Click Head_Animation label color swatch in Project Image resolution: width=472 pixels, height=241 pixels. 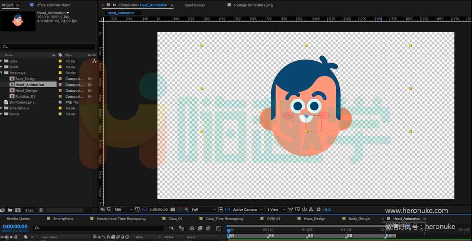[60, 85]
